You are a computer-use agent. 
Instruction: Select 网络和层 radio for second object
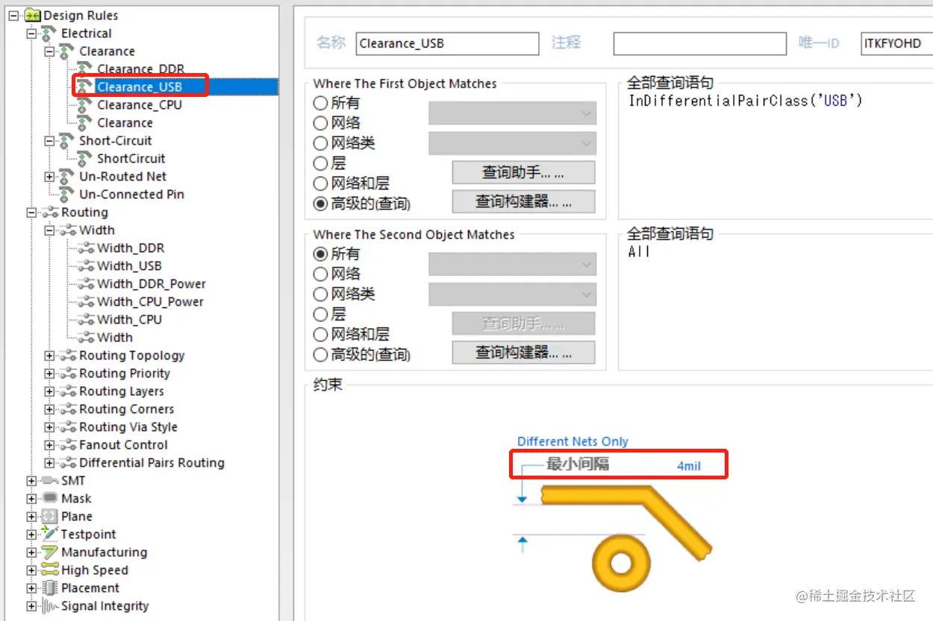tap(320, 335)
